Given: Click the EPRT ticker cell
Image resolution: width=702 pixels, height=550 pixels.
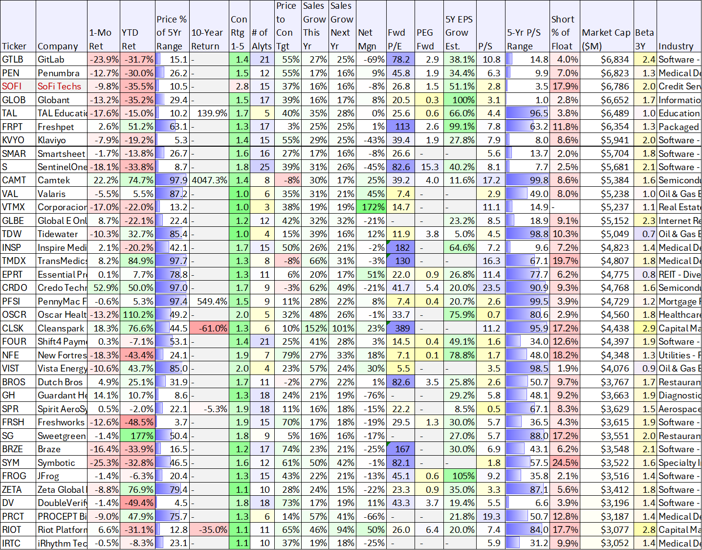Looking at the screenshot, I should click(18, 275).
